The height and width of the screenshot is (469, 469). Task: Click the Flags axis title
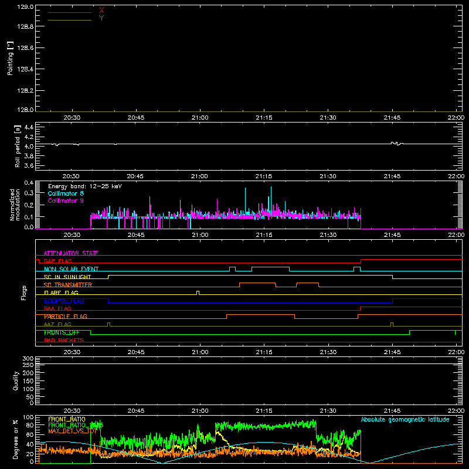click(x=23, y=293)
